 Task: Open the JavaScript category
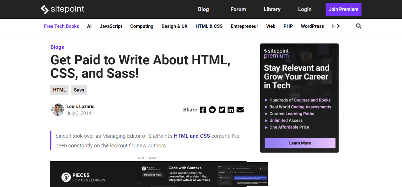111,26
